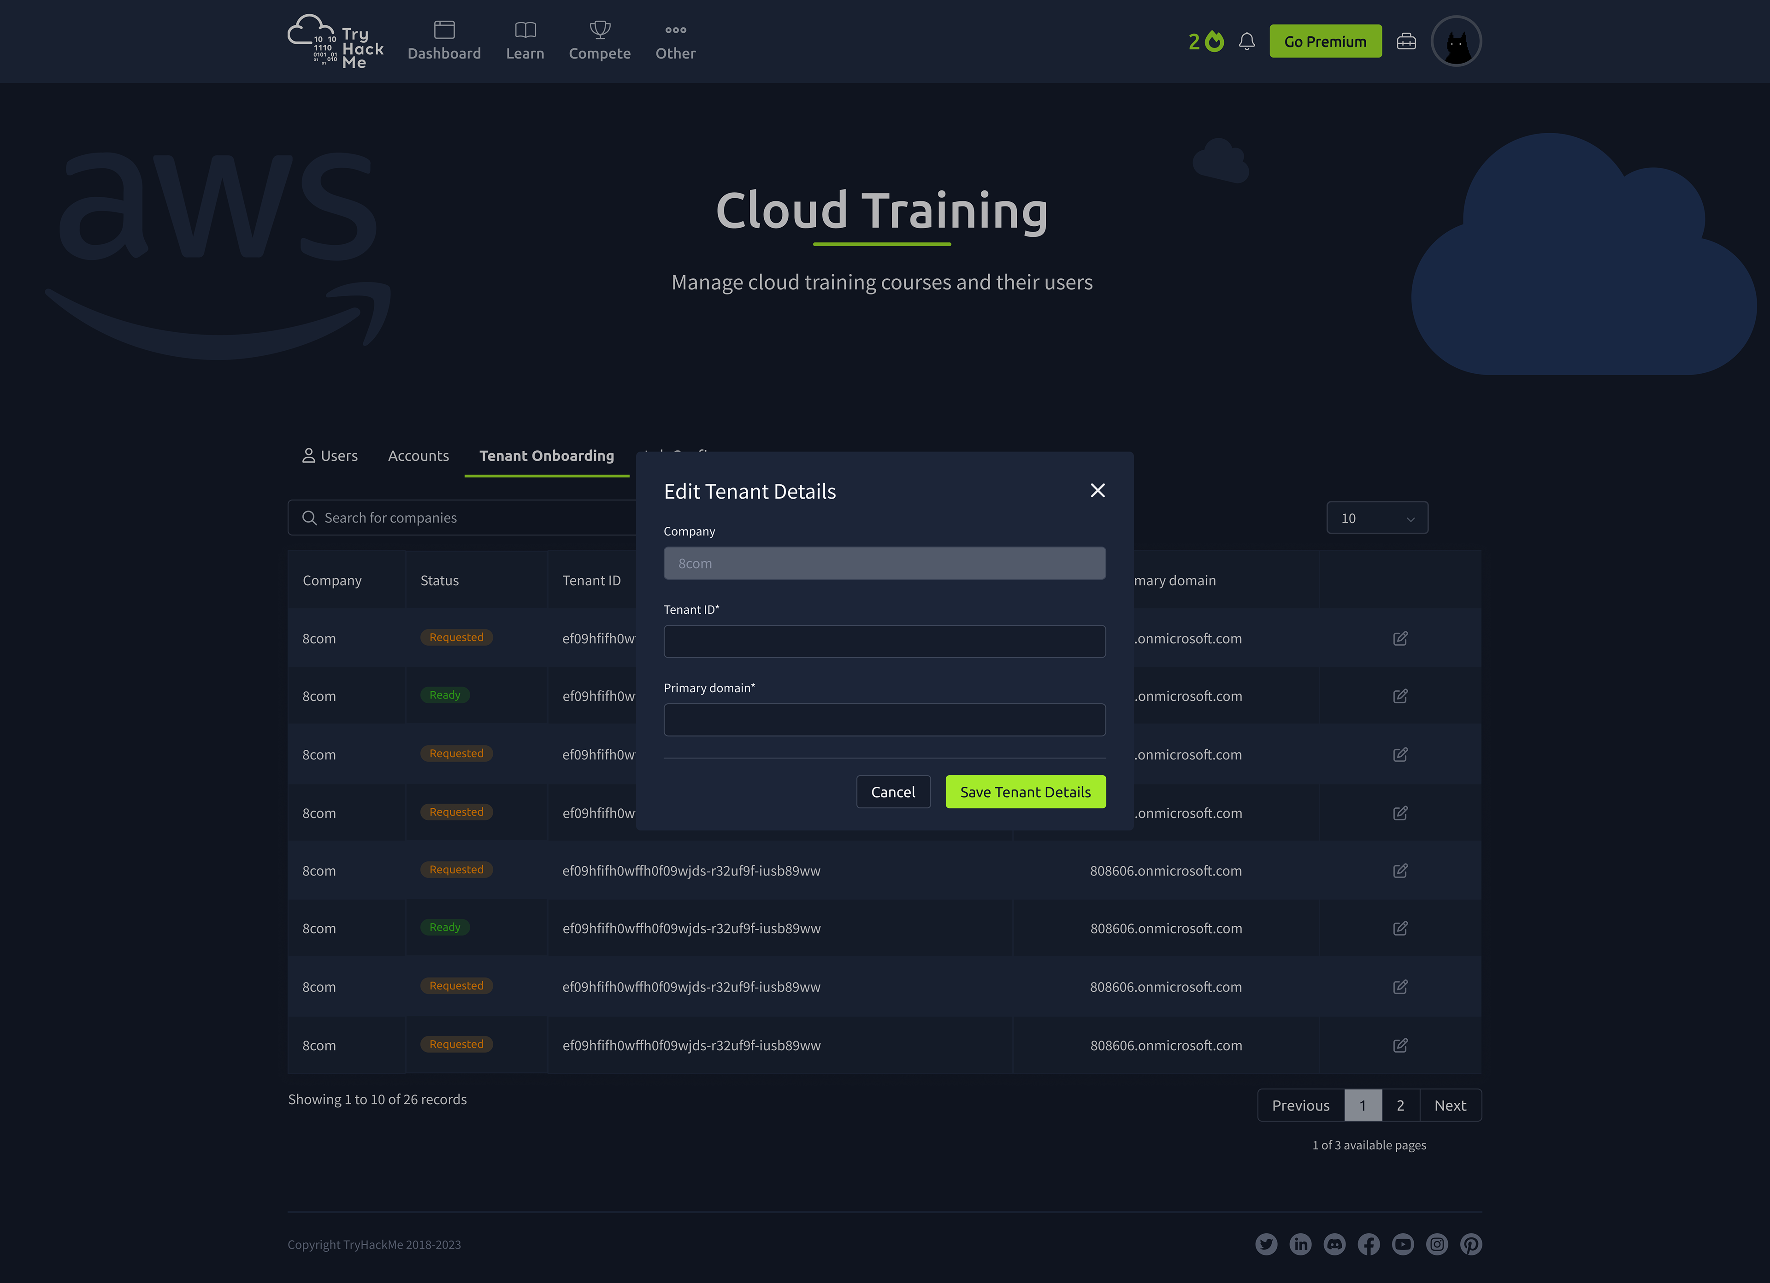Edit the last visible tenant row

(1400, 1046)
